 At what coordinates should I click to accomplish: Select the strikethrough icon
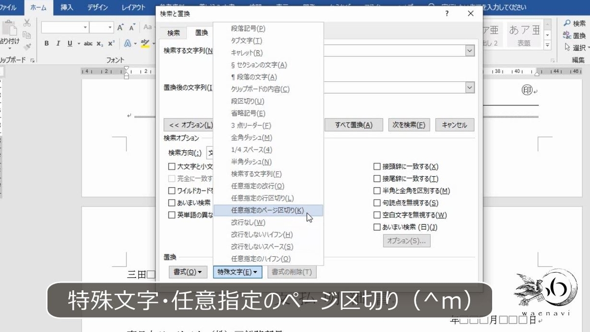pos(88,43)
